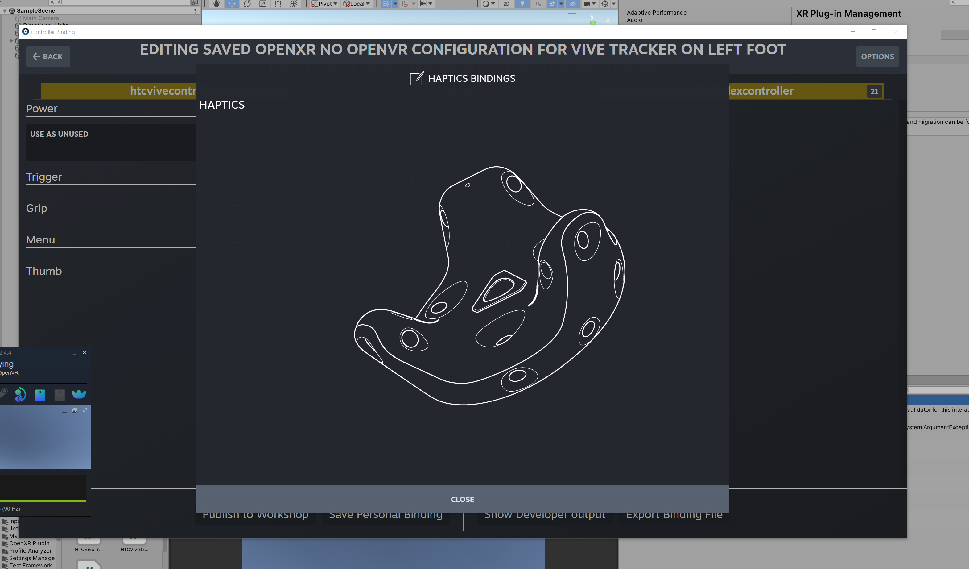Click the inactive gray base station icon
Image resolution: width=969 pixels, height=569 pixels.
click(60, 395)
